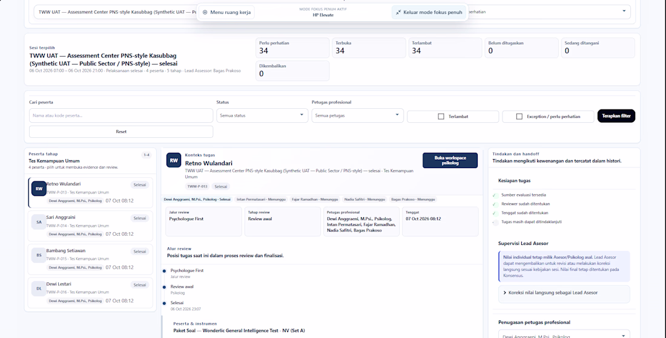Select the Bagas Prakoso - Menunggu chip
This screenshot has height=338, width=666.
click(414, 200)
